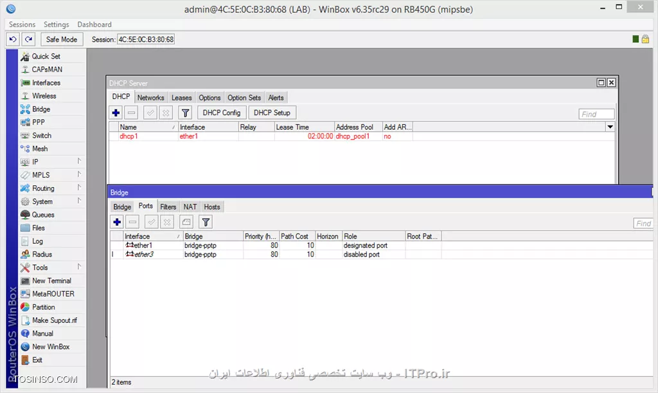Click the Session address field

[x=146, y=39]
